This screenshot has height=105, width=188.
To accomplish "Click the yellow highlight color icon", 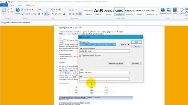I will pos(59,14).
